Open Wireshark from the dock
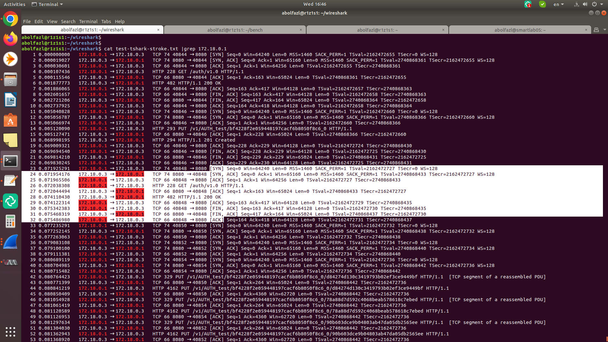Image resolution: width=608 pixels, height=342 pixels. tap(10, 242)
